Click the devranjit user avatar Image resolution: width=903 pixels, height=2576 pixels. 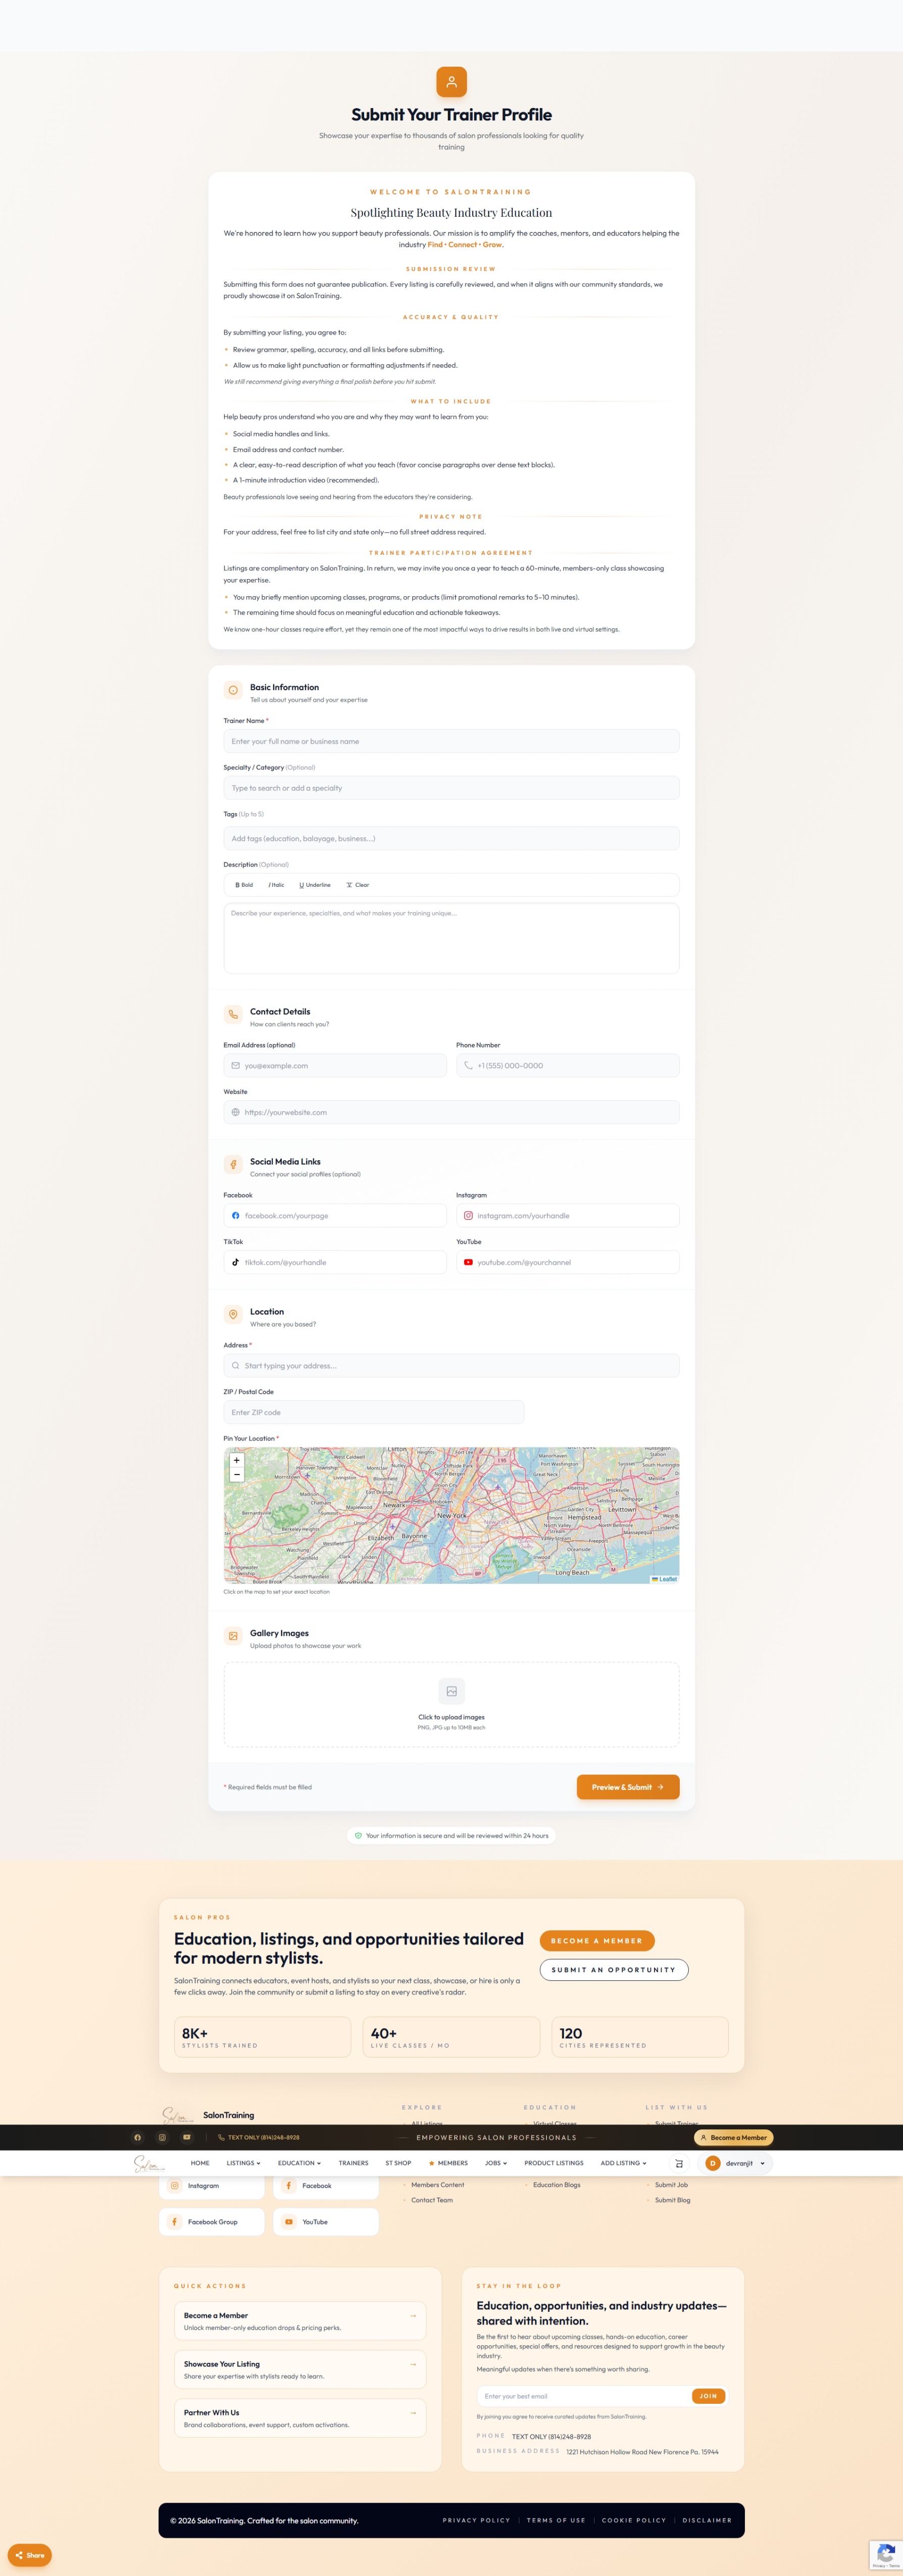pyautogui.click(x=713, y=2163)
